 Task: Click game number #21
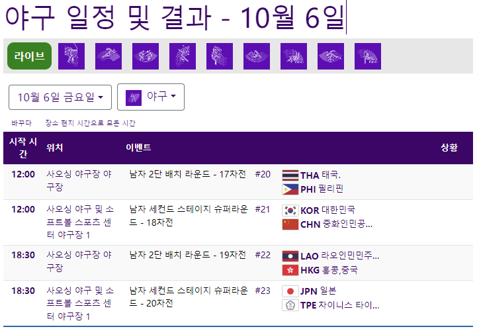[x=262, y=209]
